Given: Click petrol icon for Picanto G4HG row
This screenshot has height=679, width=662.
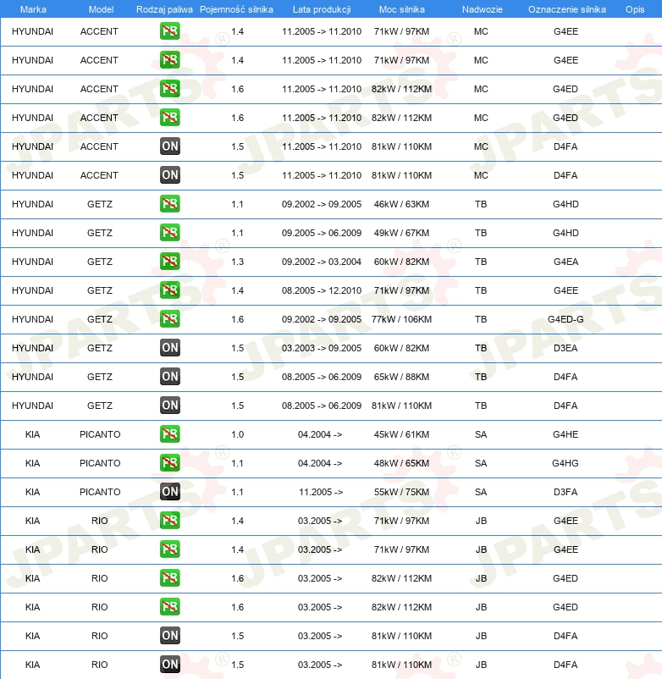Looking at the screenshot, I should (169, 463).
